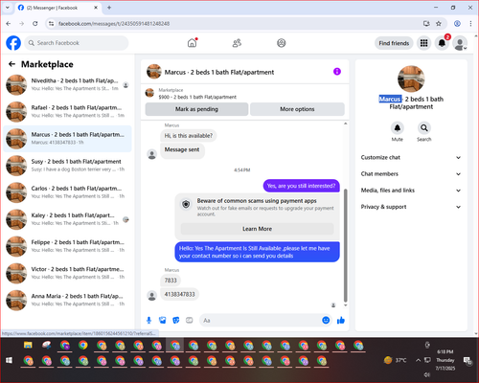Screen dimensions: 479x383
Task: Click 'Yes, are you still interested?' message
Action: tap(301, 186)
